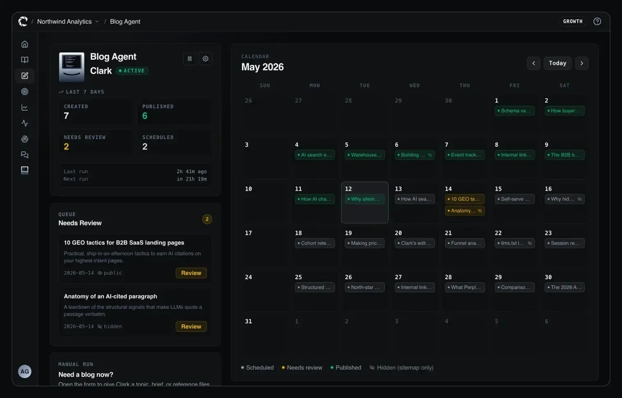Open the 'AI search e...' event on May 4

[315, 155]
